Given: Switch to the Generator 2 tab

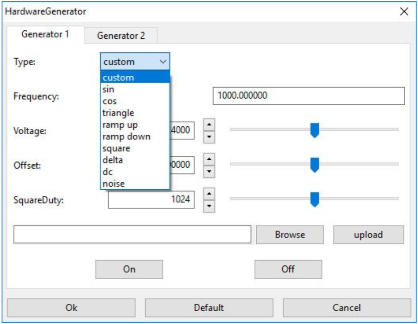Looking at the screenshot, I should point(121,36).
